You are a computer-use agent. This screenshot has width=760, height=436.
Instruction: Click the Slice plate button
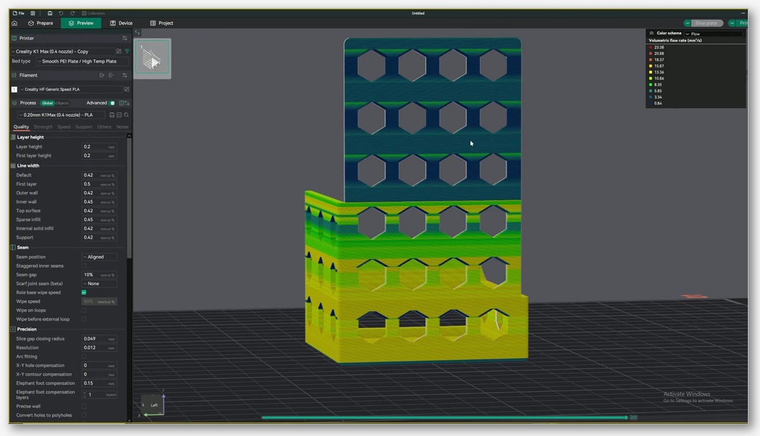(707, 23)
